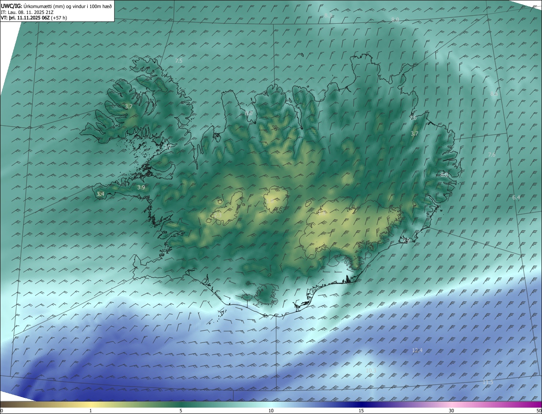Click the map value 8.6
The image size is (542, 414).
pyautogui.click(x=494, y=94)
